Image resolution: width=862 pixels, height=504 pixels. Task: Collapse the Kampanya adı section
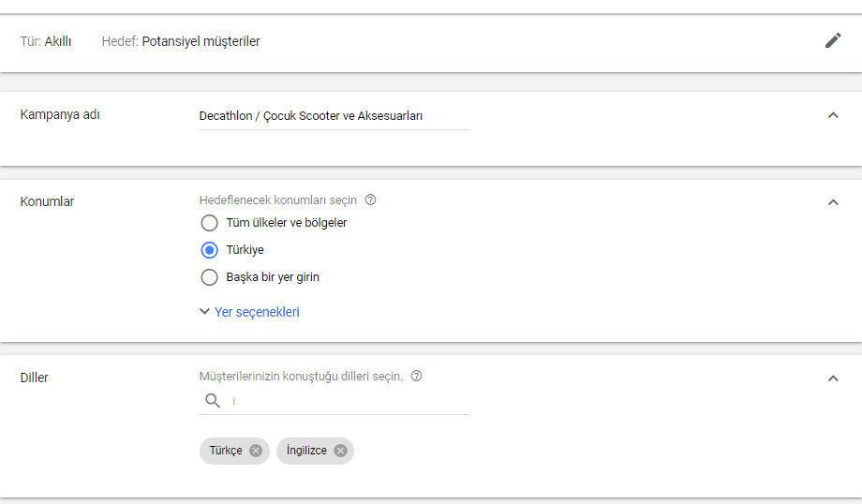[832, 115]
